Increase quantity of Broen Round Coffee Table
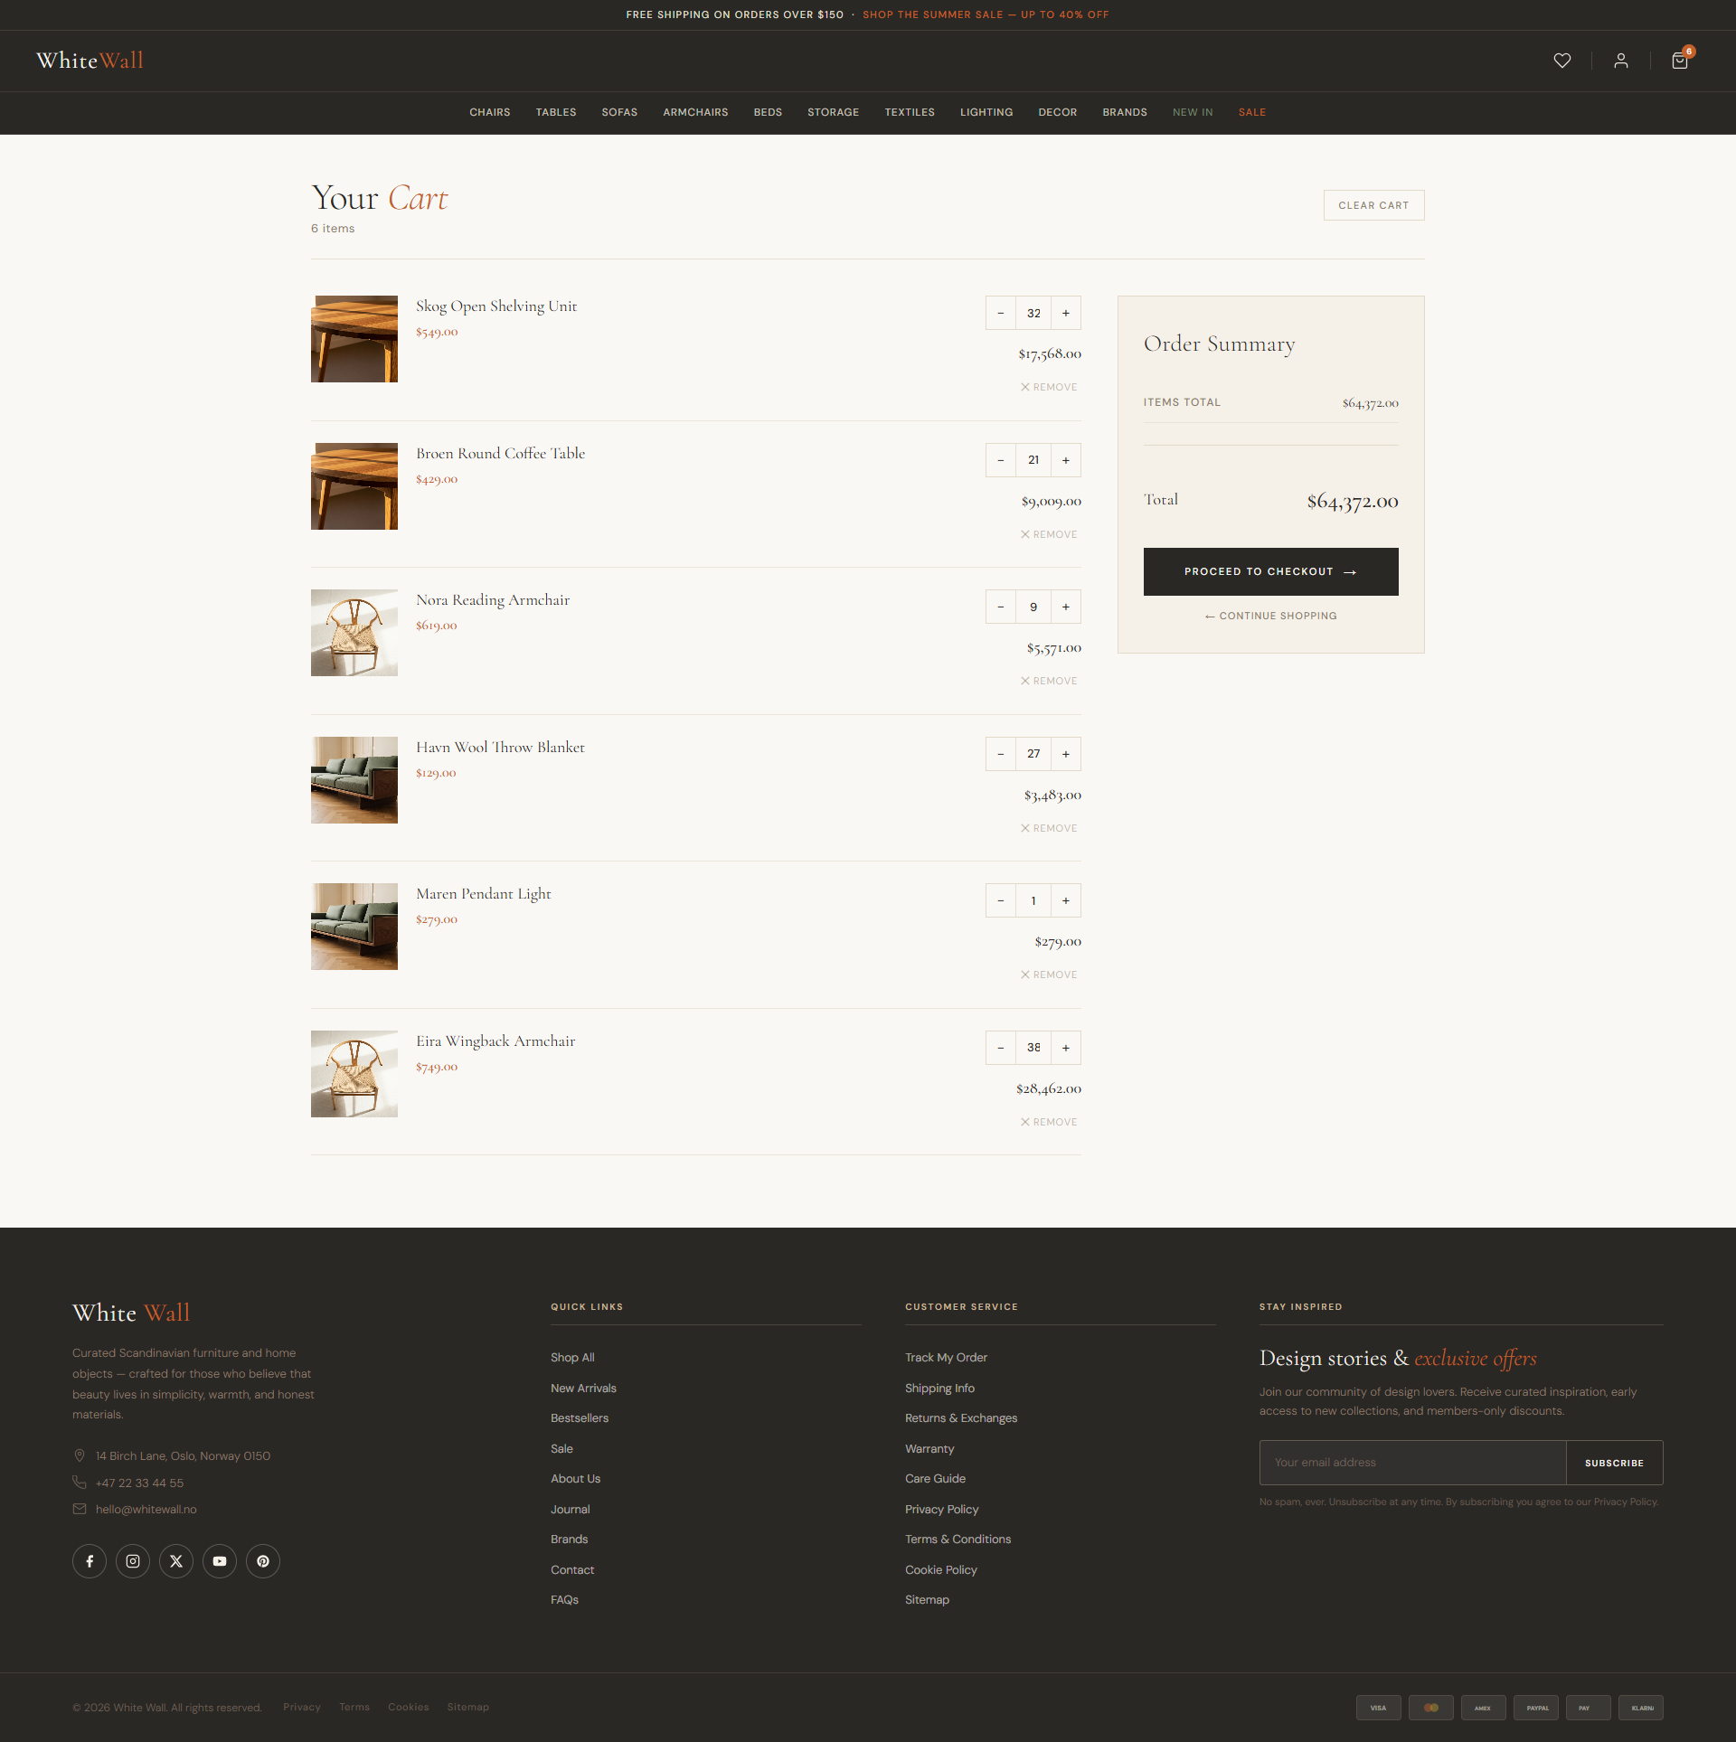The image size is (1736, 1742). [1066, 460]
